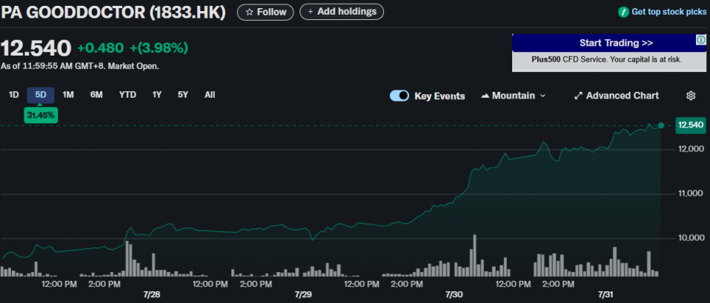Select the 5D time range tab
The height and width of the screenshot is (303, 710).
pyautogui.click(x=41, y=95)
